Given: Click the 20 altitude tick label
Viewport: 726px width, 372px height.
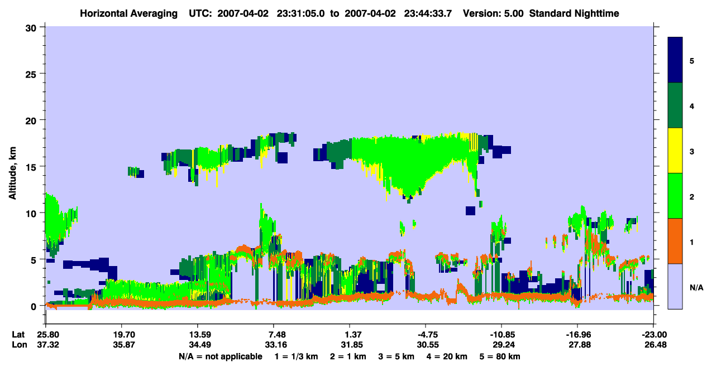Looking at the screenshot, I should (x=32, y=120).
